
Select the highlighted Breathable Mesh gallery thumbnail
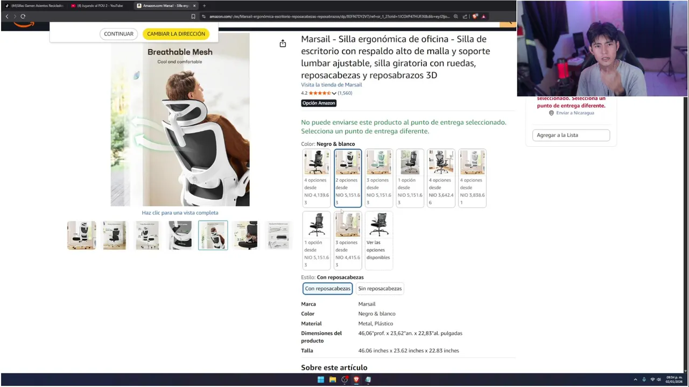[x=213, y=235]
